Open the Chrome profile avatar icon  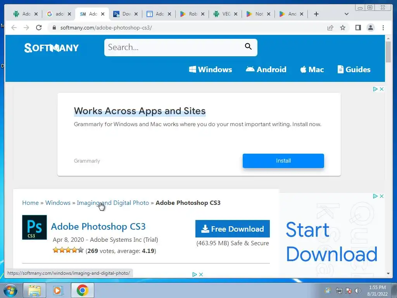(x=370, y=28)
